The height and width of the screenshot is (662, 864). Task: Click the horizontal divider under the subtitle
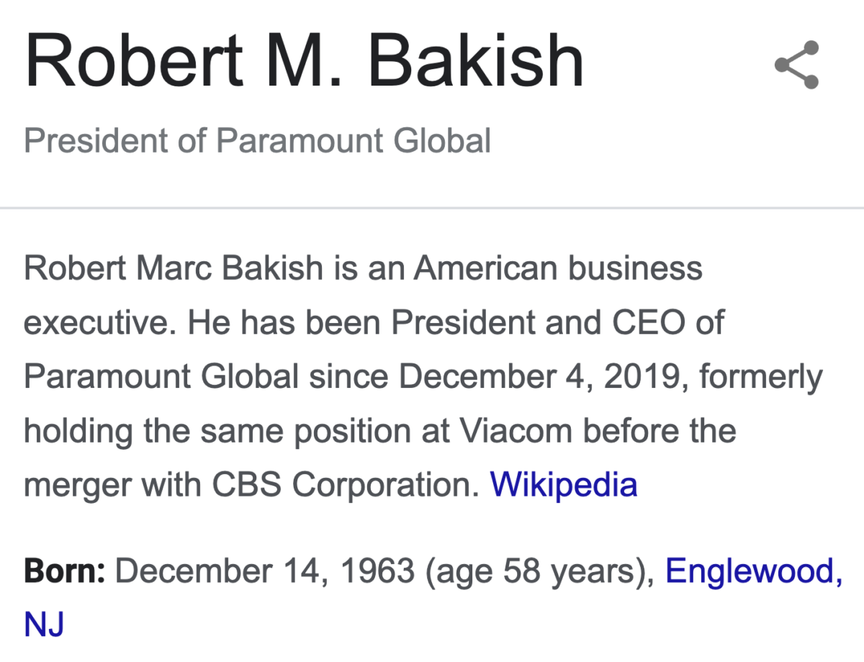[432, 207]
